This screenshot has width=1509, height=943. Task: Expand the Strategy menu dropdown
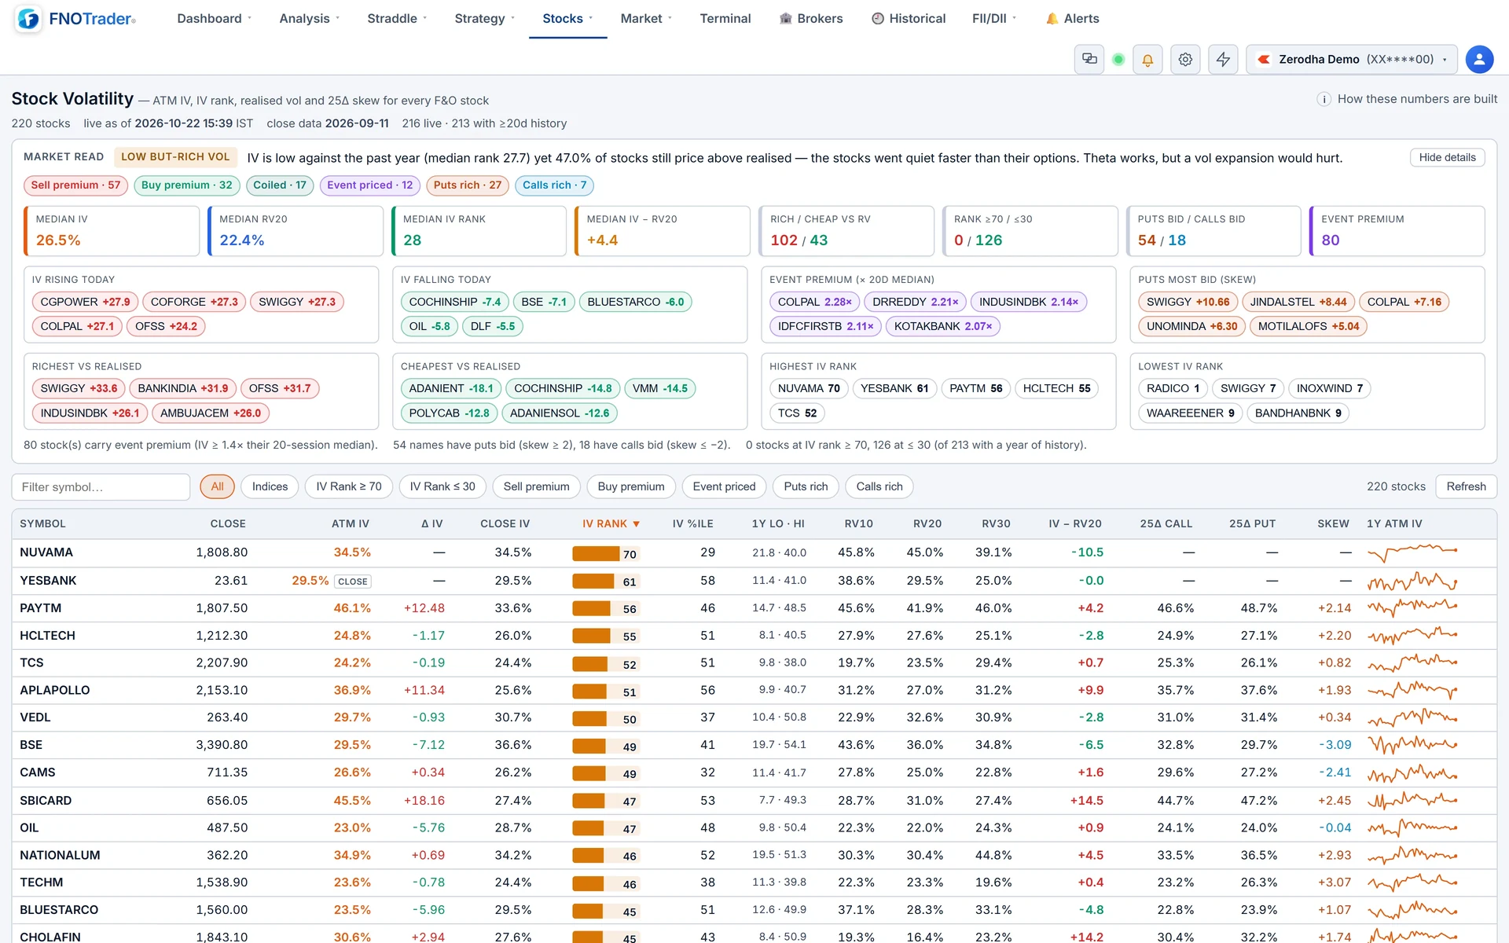[485, 18]
